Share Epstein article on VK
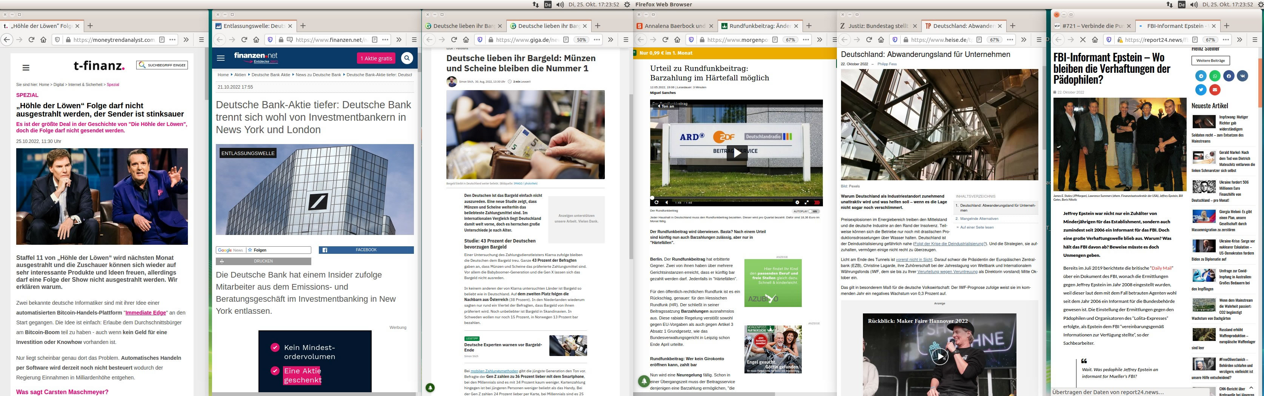 1242,75
